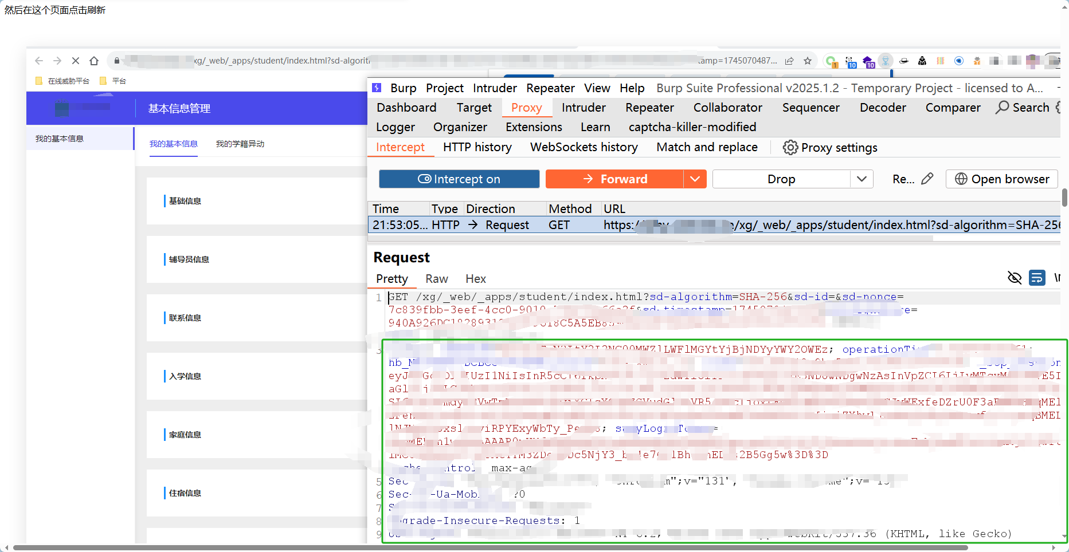Viewport: 1069px width, 552px height.
Task: Open the WebSockets history sub-tab
Action: coord(584,147)
